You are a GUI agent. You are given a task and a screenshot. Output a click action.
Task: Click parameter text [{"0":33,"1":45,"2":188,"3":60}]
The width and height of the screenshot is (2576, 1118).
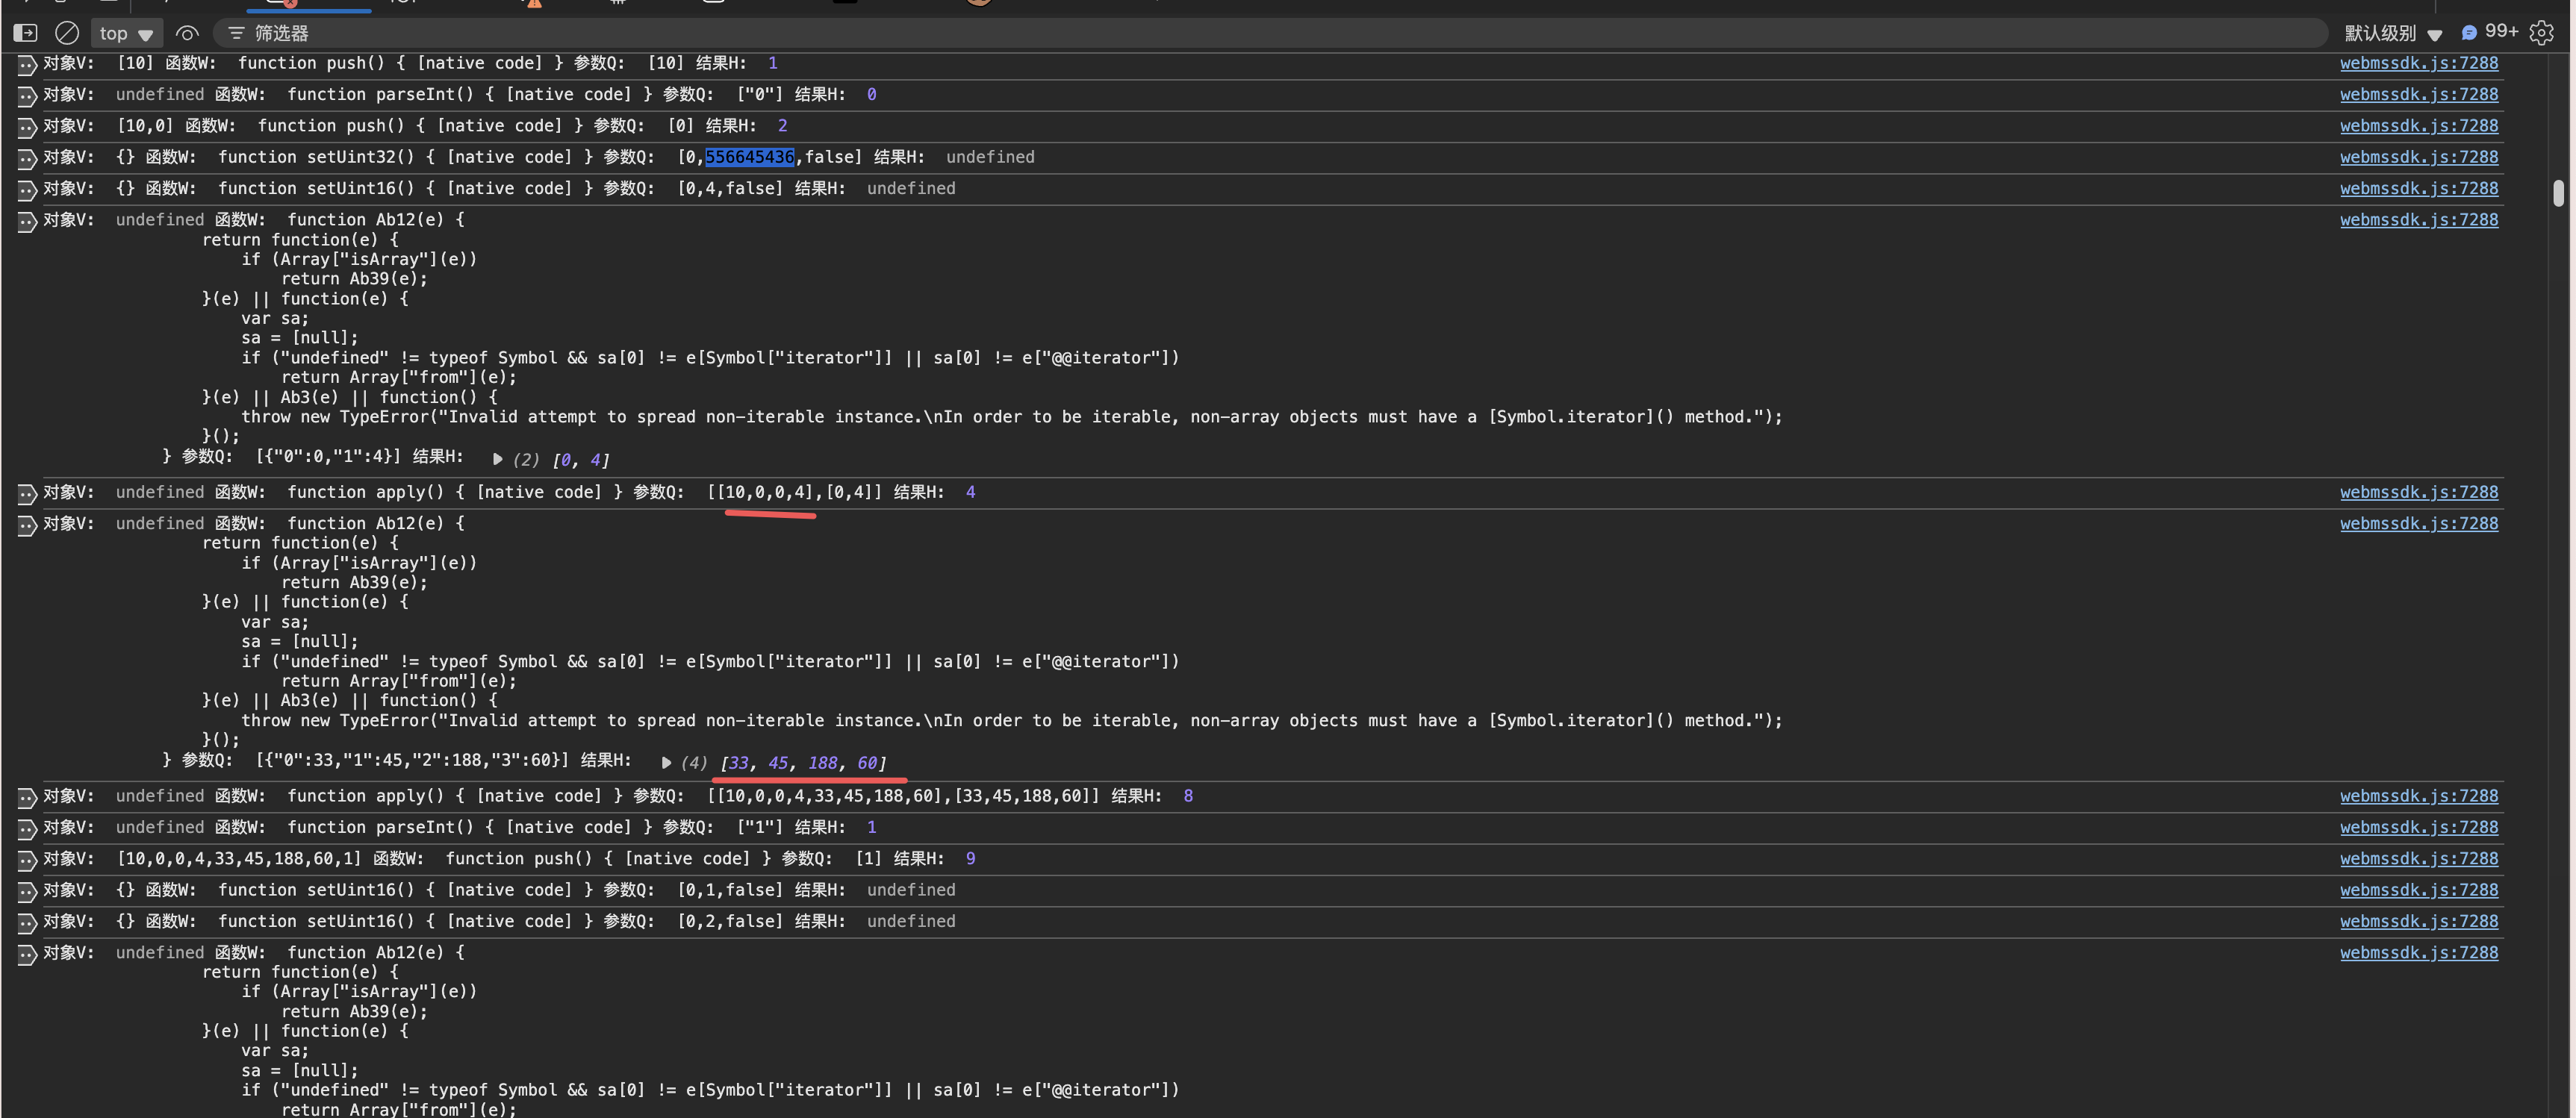(412, 761)
